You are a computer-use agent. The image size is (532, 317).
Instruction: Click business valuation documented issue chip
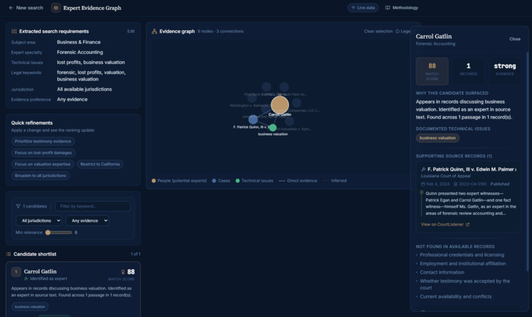[x=438, y=138]
